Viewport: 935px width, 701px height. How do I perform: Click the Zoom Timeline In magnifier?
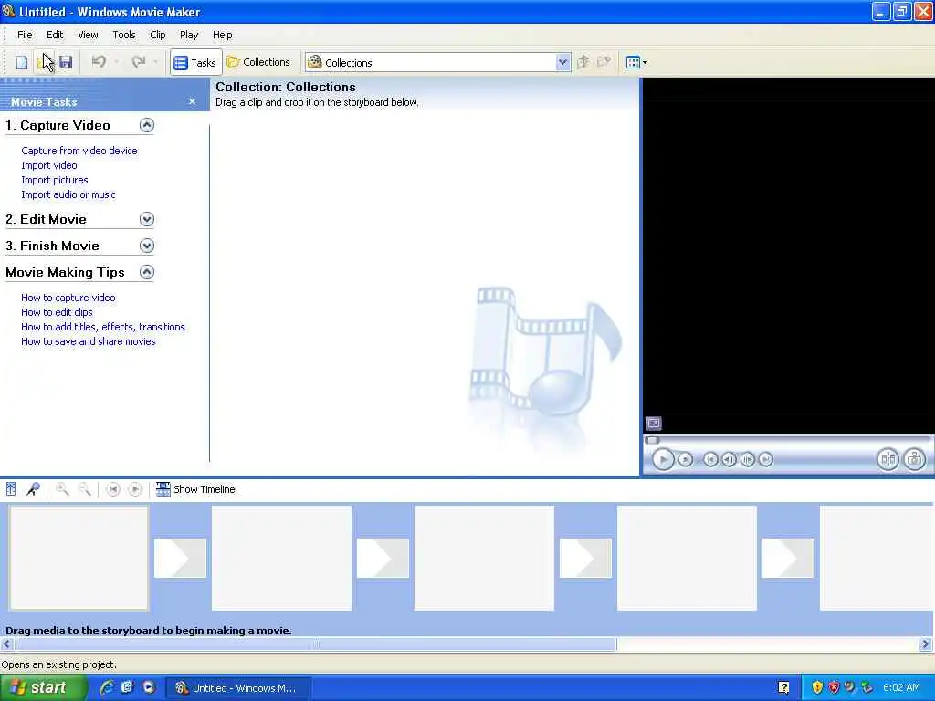coord(62,489)
